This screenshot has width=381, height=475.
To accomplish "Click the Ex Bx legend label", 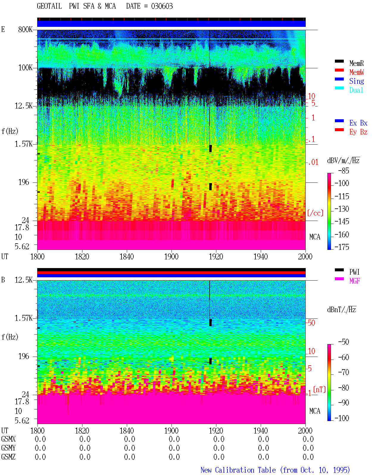I will click(x=358, y=123).
